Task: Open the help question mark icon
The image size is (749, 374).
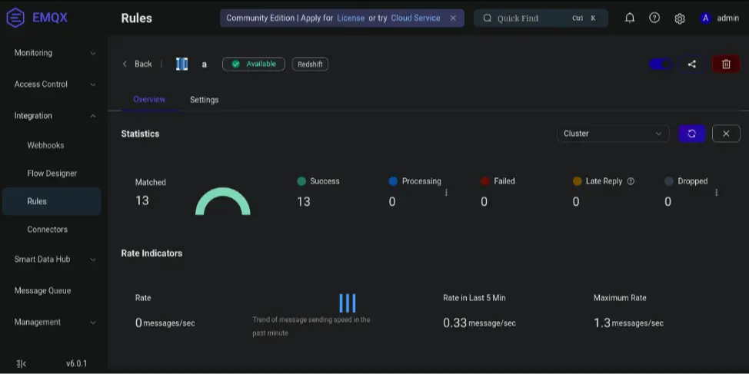Action: point(654,18)
